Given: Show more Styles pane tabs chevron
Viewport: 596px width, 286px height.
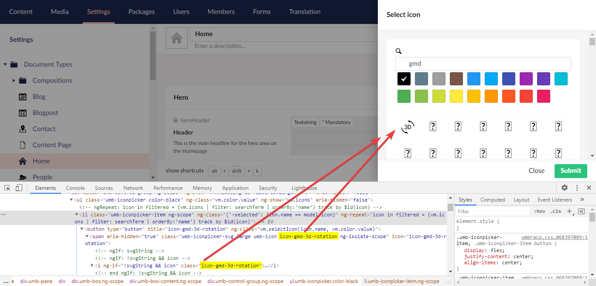Looking at the screenshot, I should 582,199.
